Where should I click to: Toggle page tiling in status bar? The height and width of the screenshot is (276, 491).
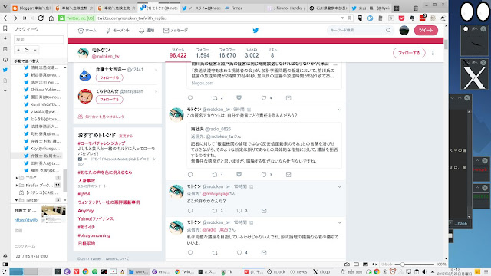point(356,264)
